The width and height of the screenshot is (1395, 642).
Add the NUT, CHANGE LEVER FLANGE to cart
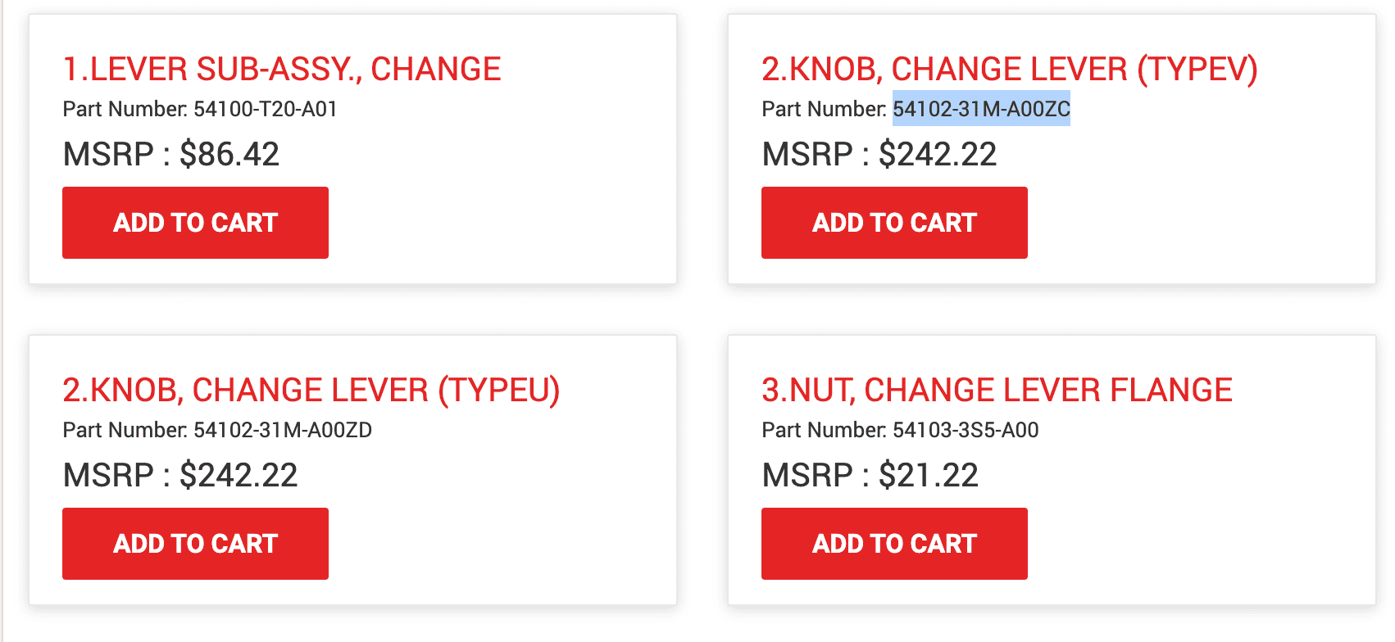pos(893,543)
